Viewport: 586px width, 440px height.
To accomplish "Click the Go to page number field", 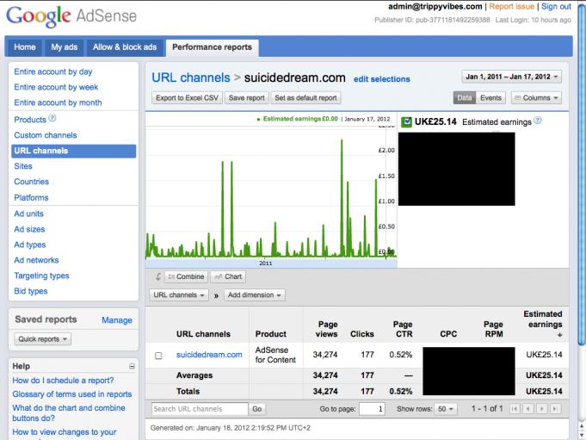I will (x=372, y=409).
